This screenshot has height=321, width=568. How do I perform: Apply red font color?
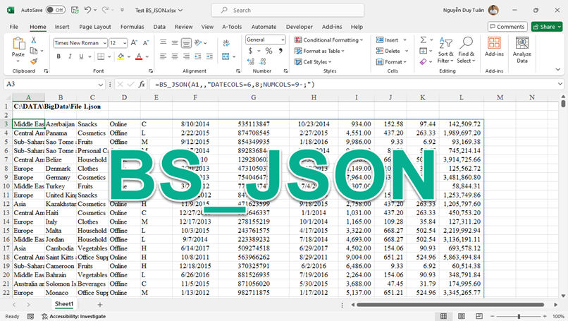click(x=139, y=56)
